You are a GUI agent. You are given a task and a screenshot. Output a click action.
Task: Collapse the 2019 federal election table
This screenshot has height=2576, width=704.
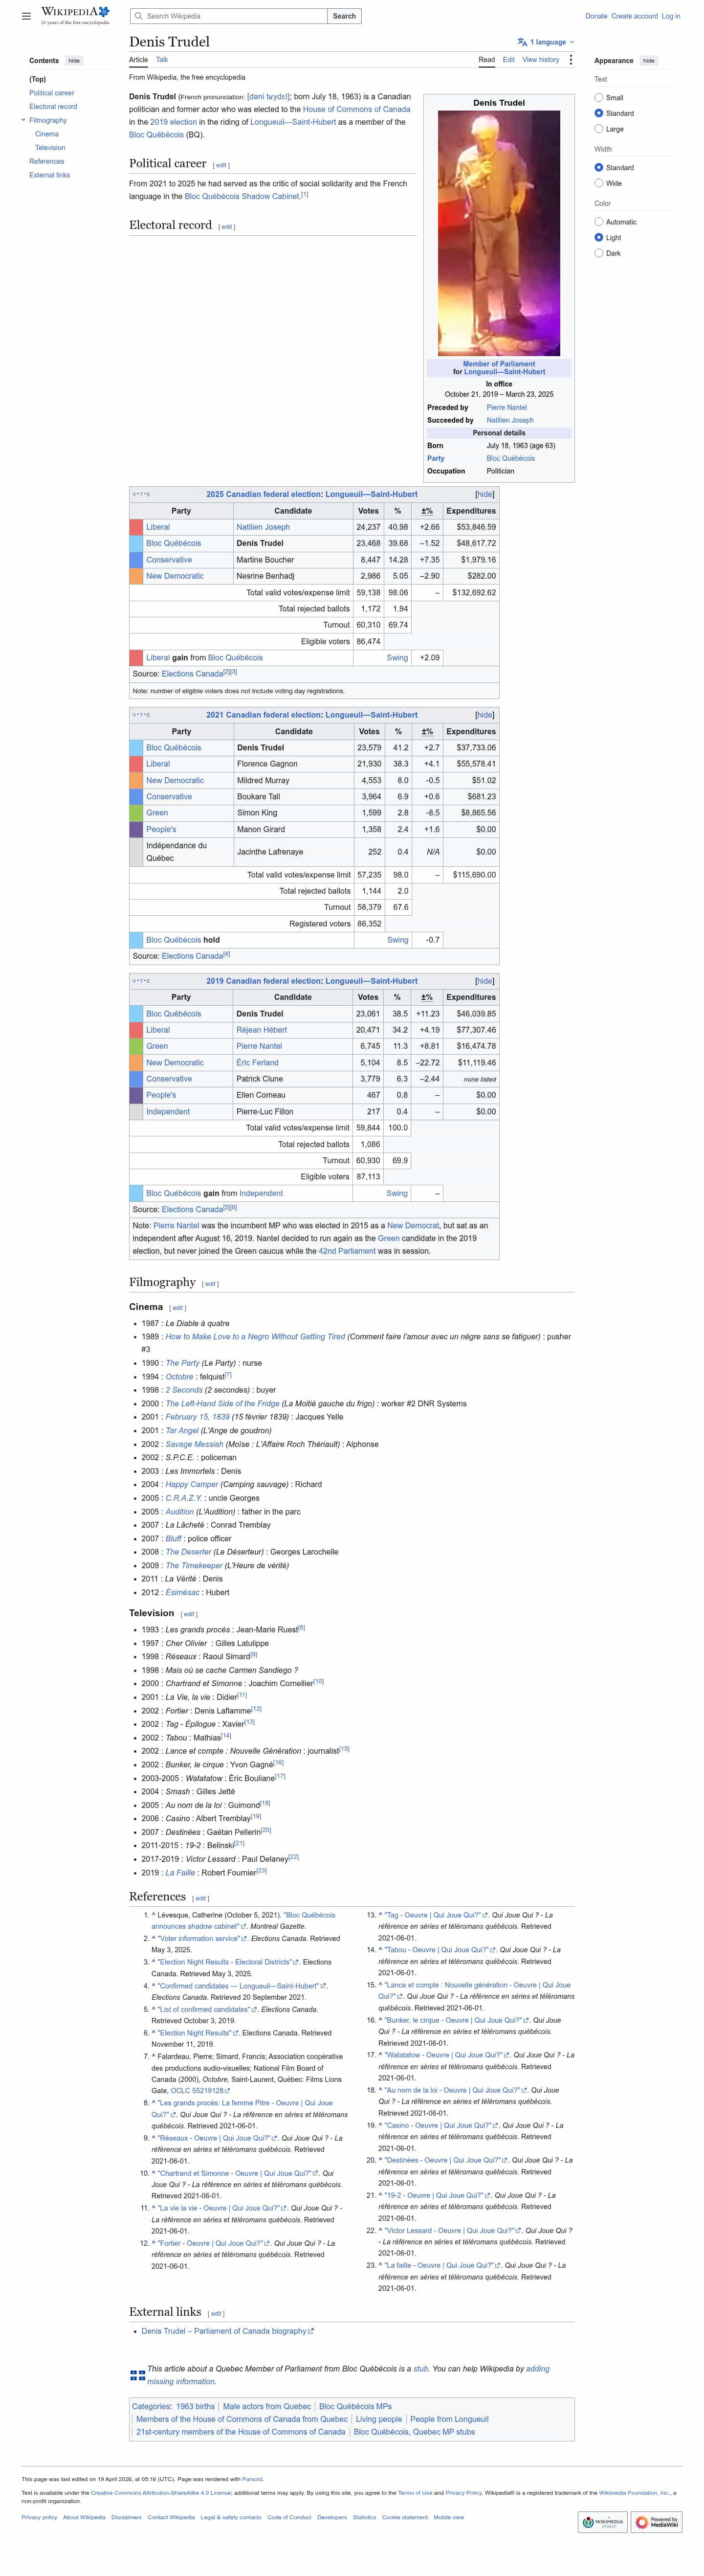point(485,981)
